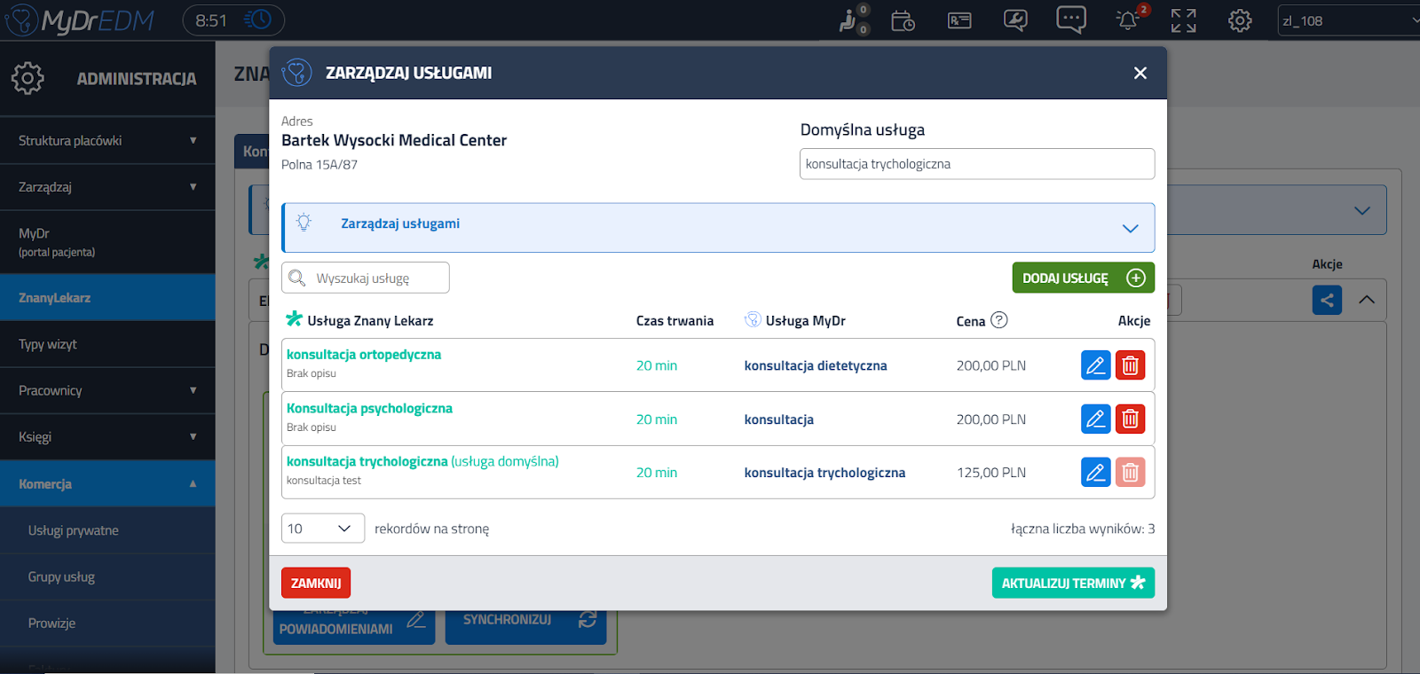Open settings gear in top bar
This screenshot has height=674, width=1420.
(1239, 20)
